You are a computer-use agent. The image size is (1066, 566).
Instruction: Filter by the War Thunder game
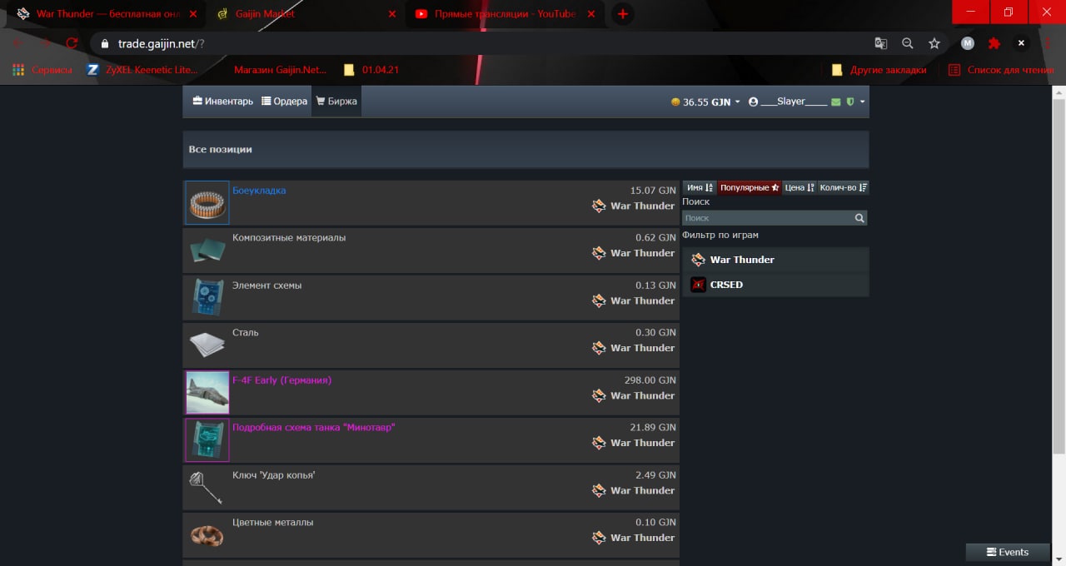pyautogui.click(x=775, y=260)
